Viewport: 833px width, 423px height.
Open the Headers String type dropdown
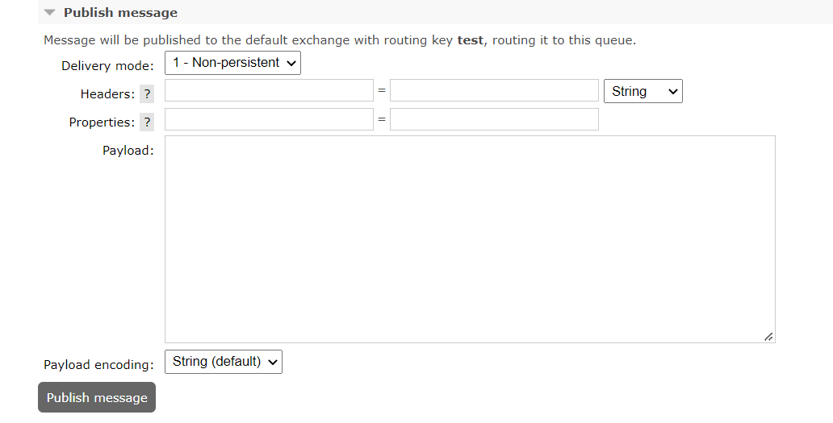pyautogui.click(x=643, y=92)
